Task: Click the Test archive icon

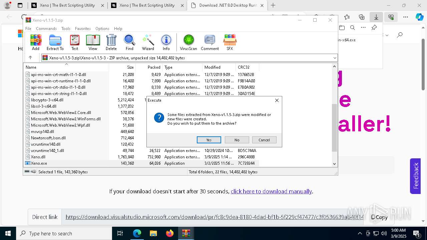Action: pos(75,42)
